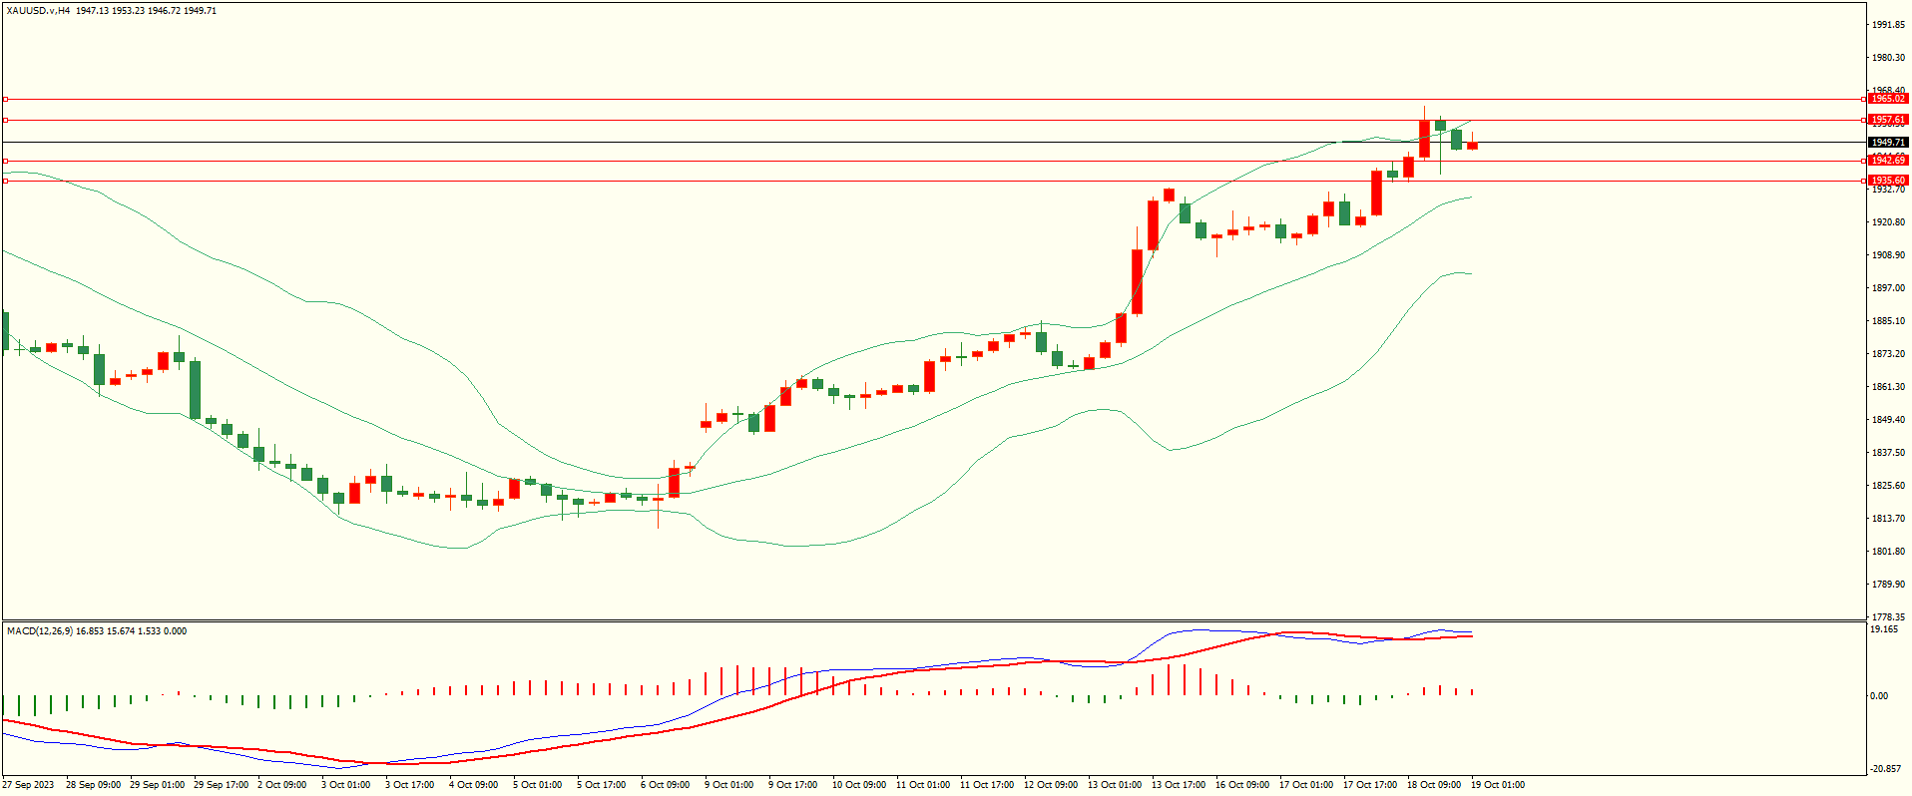
Task: Click the left handle of the 1965.02 line
Action: coord(5,99)
